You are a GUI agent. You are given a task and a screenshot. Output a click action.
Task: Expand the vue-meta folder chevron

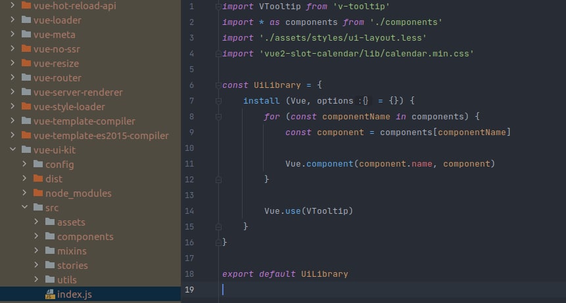coord(12,34)
